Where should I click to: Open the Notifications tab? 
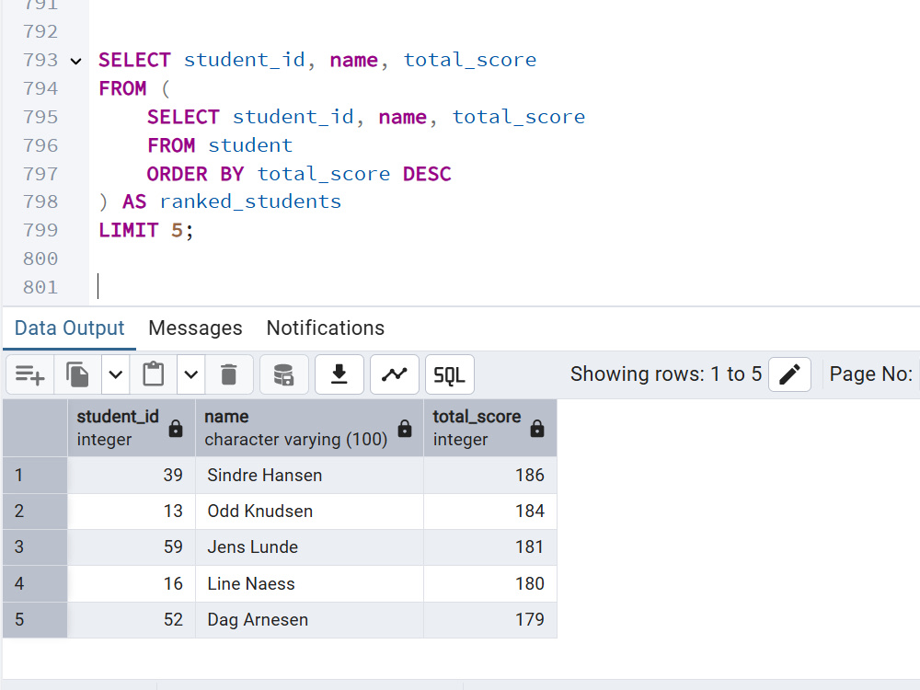(325, 328)
